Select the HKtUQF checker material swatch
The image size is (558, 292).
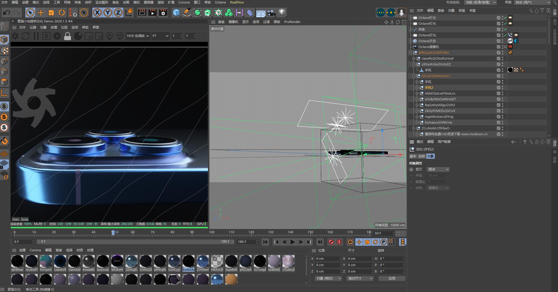pos(217,263)
